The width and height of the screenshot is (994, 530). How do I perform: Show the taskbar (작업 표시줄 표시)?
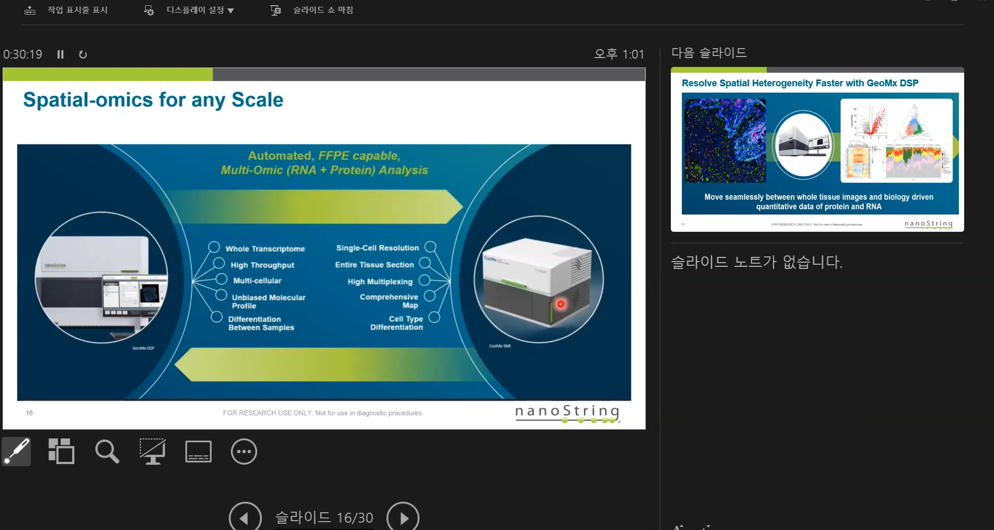78,10
